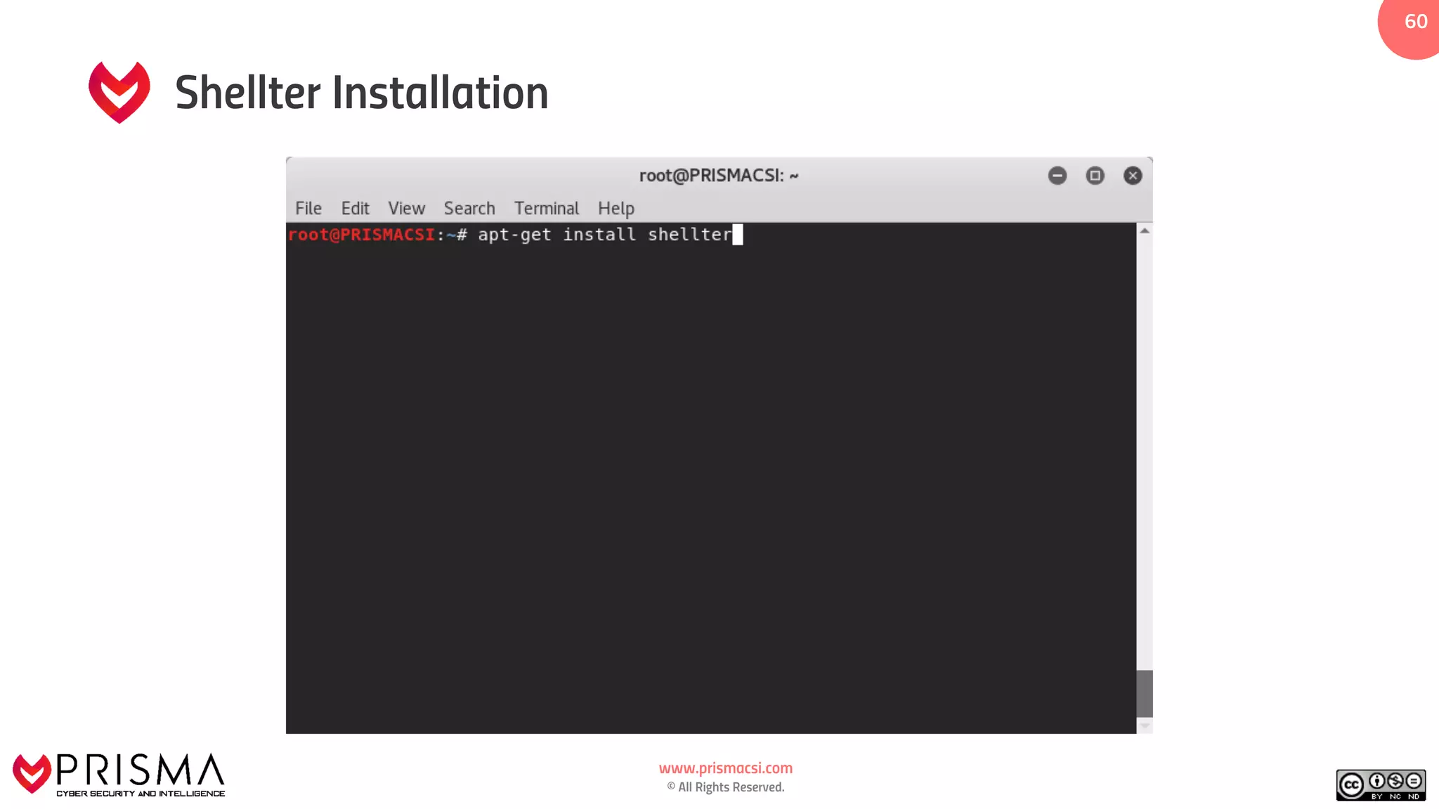This screenshot has width=1439, height=809.
Task: Open the Help menu in terminal
Action: (616, 209)
